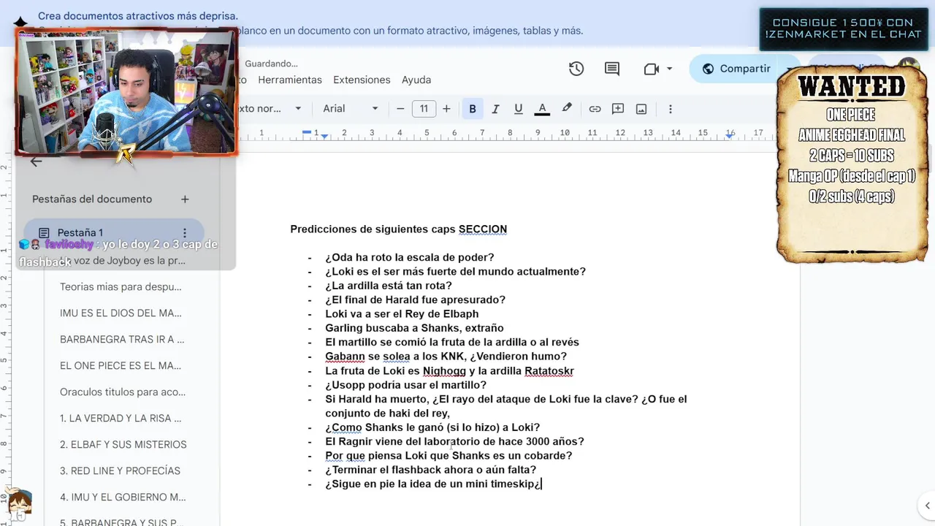
Task: Open the comments panel icon
Action: 612,69
